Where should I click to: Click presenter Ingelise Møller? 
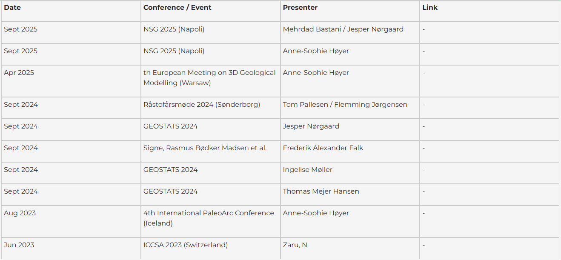(x=307, y=170)
